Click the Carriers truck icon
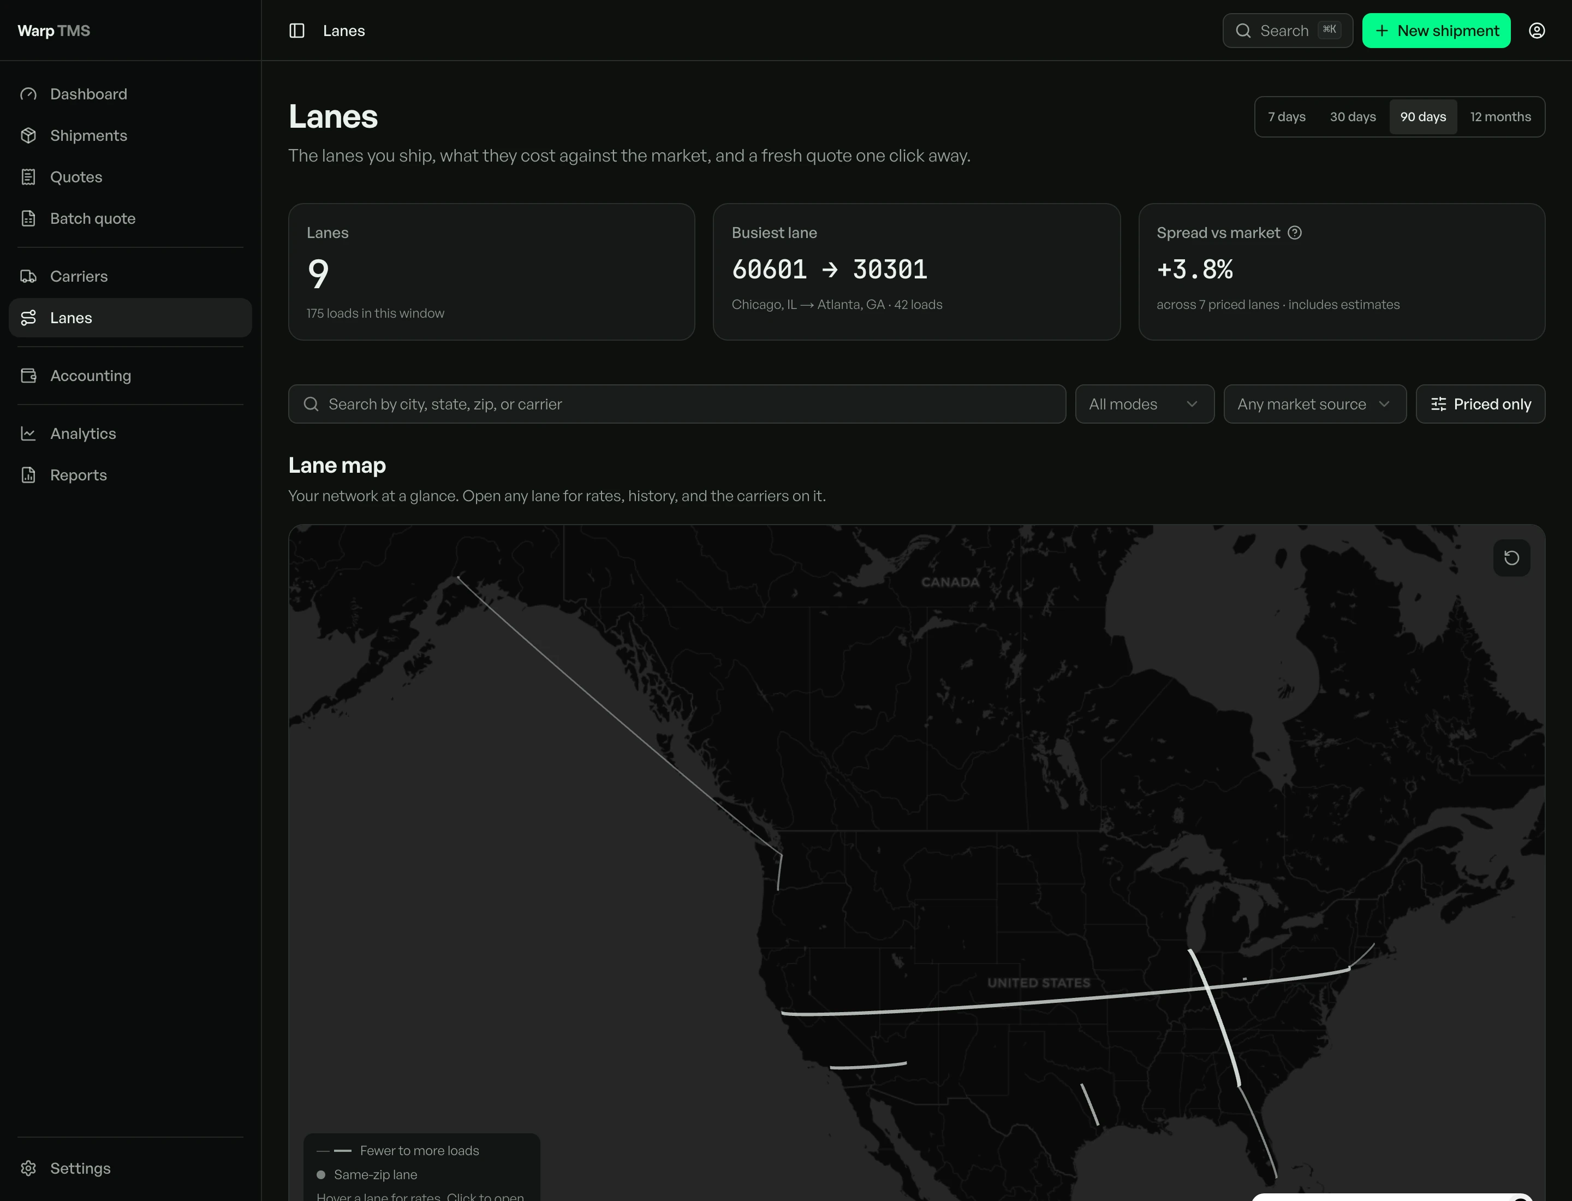The image size is (1572, 1201). pyautogui.click(x=28, y=276)
